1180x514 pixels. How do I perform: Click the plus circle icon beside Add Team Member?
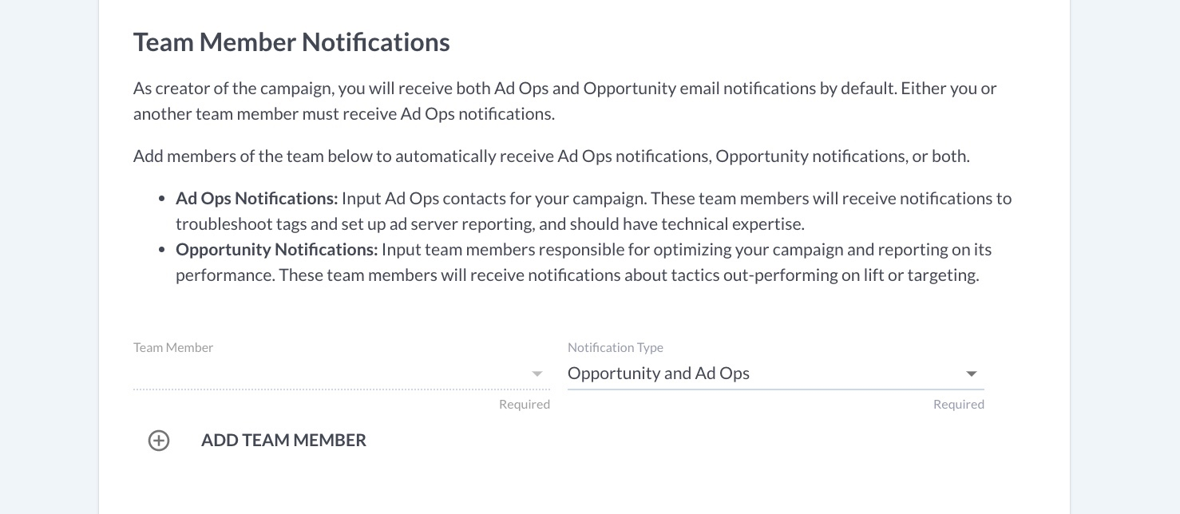click(x=159, y=441)
